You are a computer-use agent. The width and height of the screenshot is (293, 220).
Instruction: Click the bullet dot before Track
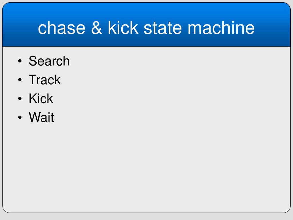[20, 80]
